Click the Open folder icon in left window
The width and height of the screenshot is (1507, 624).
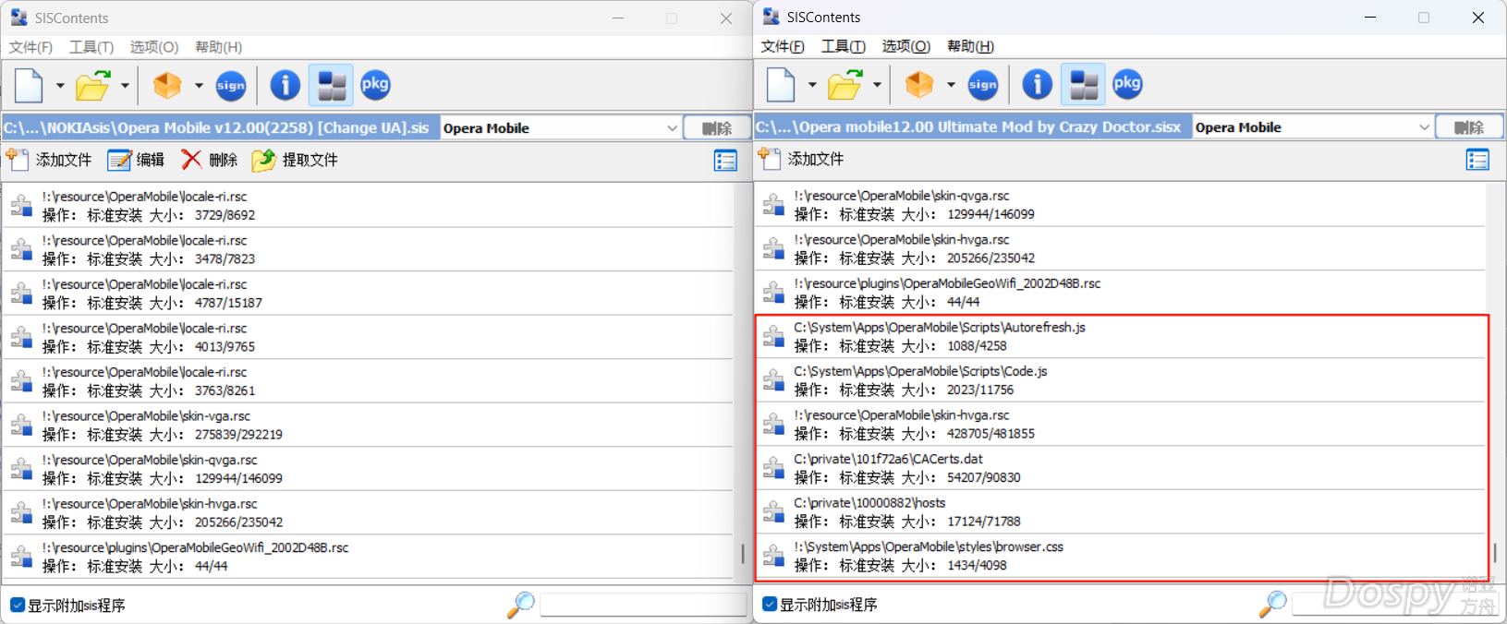93,86
